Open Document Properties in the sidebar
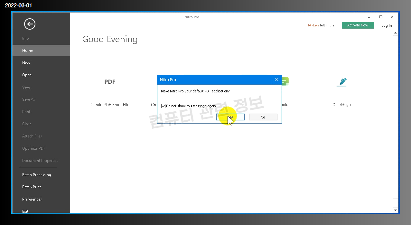 coord(41,161)
